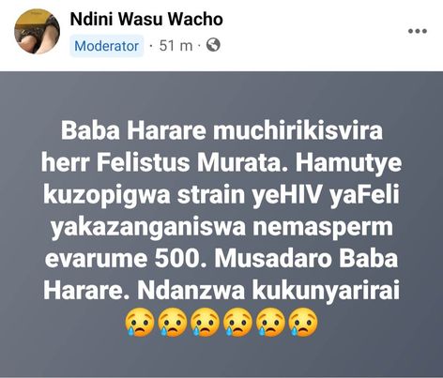Click the phrase 'Ndanzwa kukunyarirai'

(268, 292)
